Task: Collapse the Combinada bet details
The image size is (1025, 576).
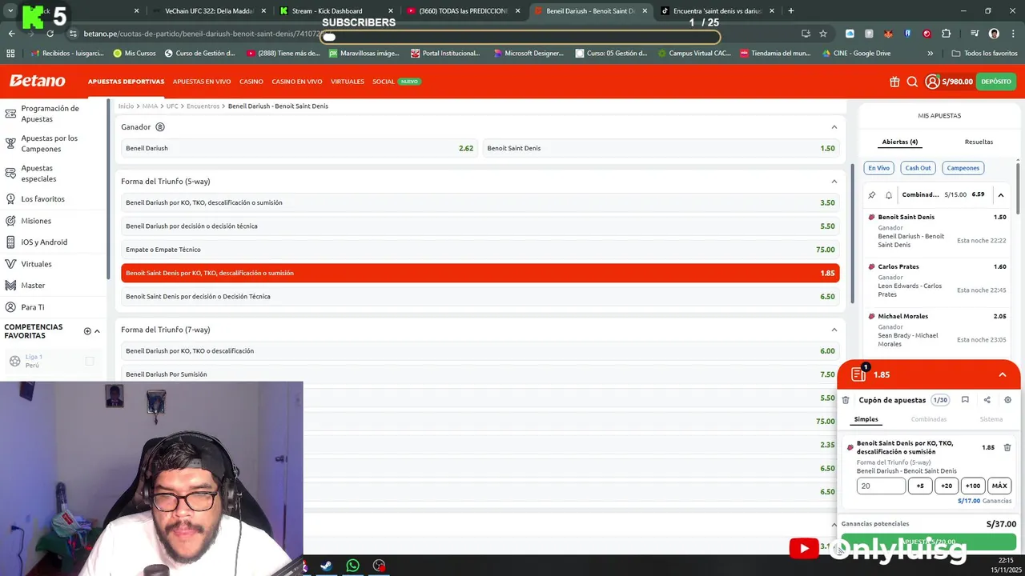Action: 1001,195
